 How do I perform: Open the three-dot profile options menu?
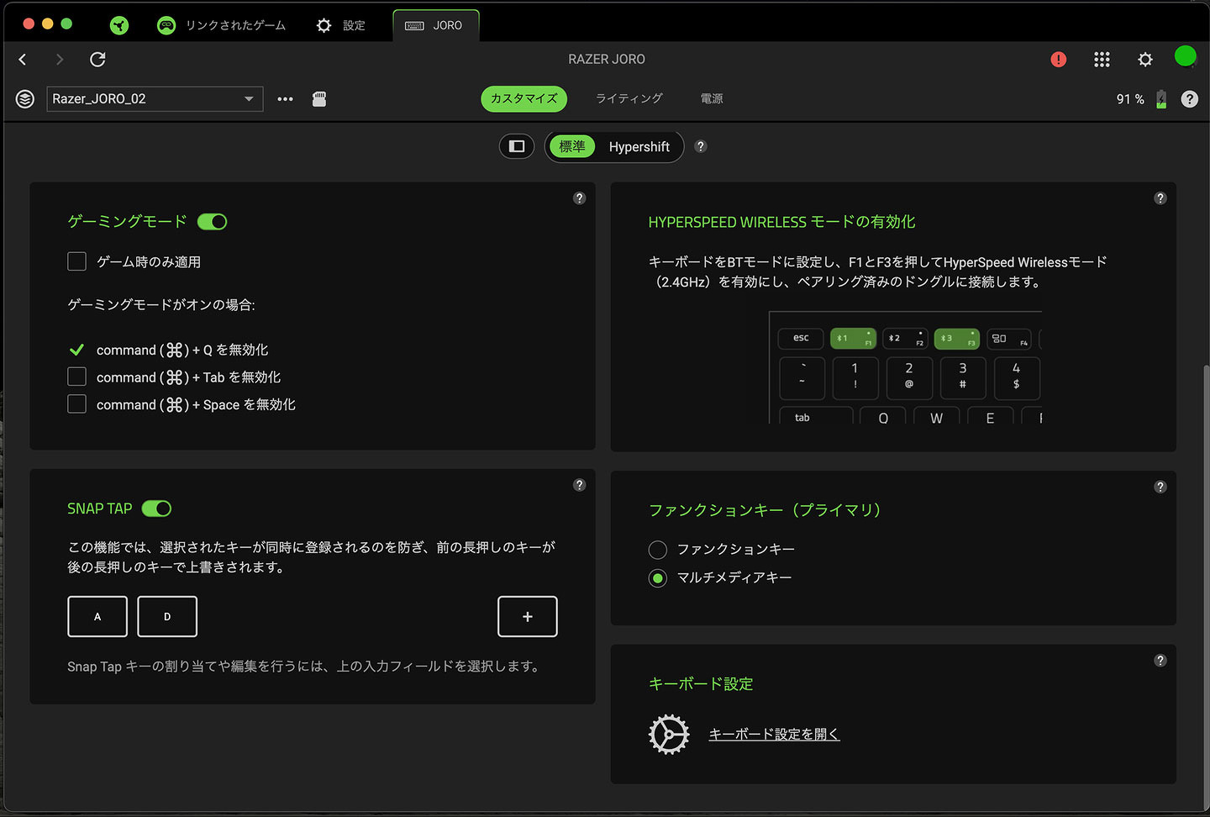tap(286, 99)
